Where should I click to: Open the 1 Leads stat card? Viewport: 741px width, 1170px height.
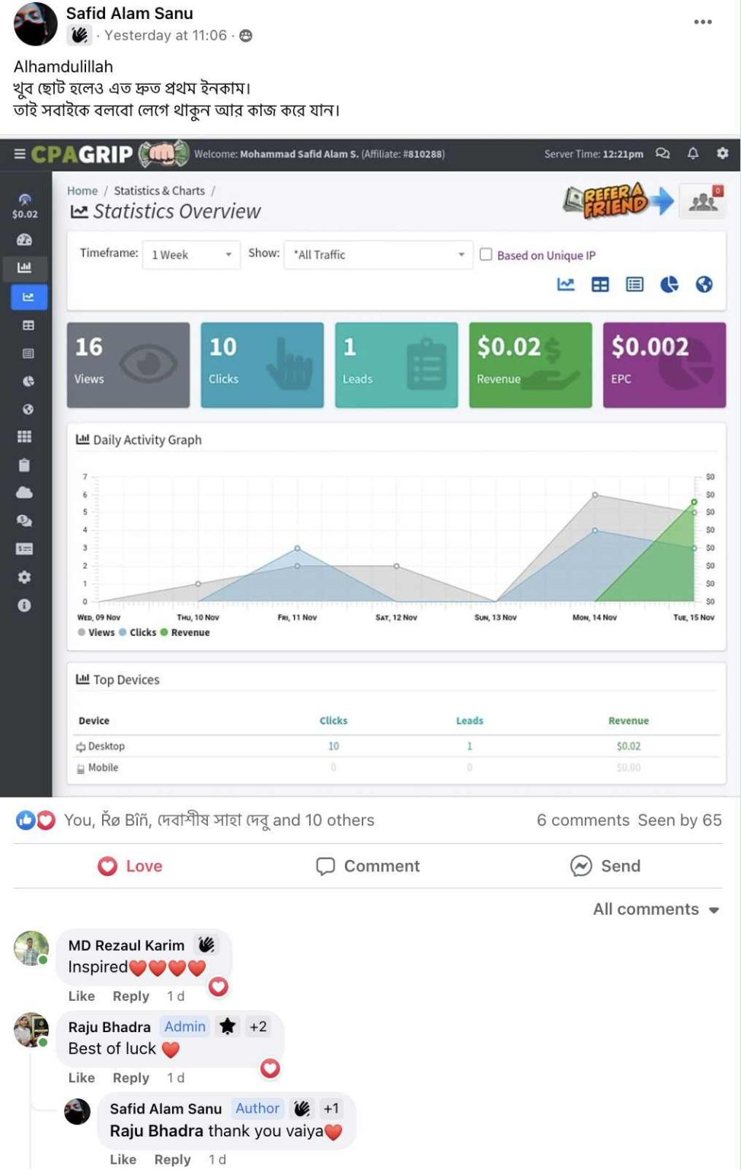coord(396,365)
